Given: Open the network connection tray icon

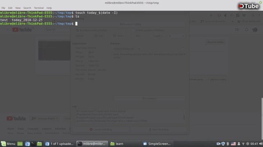Looking at the screenshot, I should click(243, 144).
